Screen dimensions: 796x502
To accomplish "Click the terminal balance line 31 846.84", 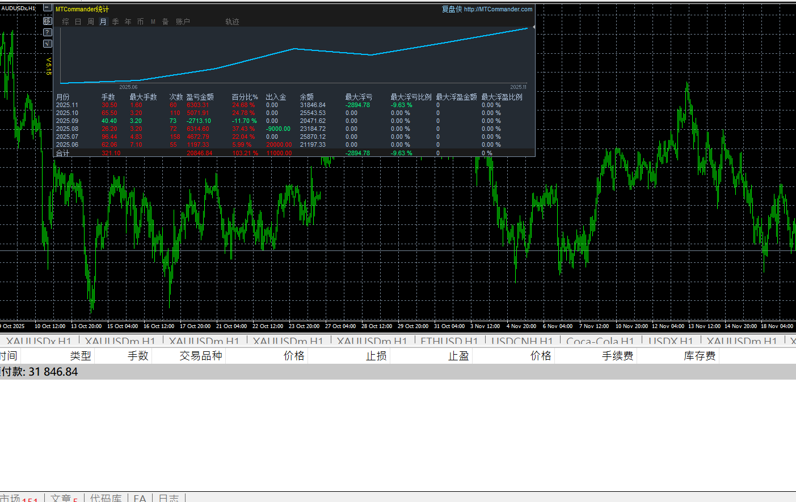I will (398, 372).
